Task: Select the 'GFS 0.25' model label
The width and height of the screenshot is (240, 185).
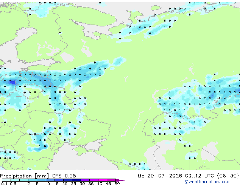Action: coord(64,176)
